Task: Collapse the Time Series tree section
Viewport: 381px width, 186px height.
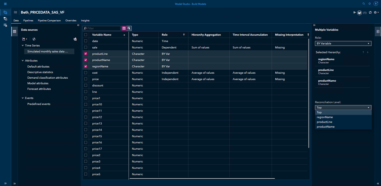Action: [x=23, y=45]
